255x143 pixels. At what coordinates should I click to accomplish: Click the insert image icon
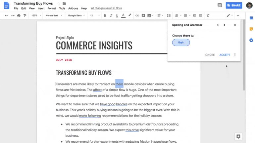[149, 16]
